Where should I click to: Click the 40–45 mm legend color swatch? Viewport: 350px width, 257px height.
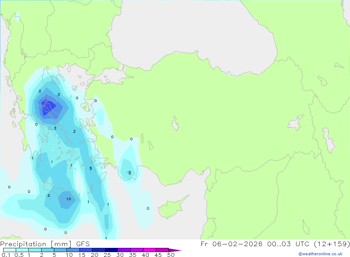(149, 250)
